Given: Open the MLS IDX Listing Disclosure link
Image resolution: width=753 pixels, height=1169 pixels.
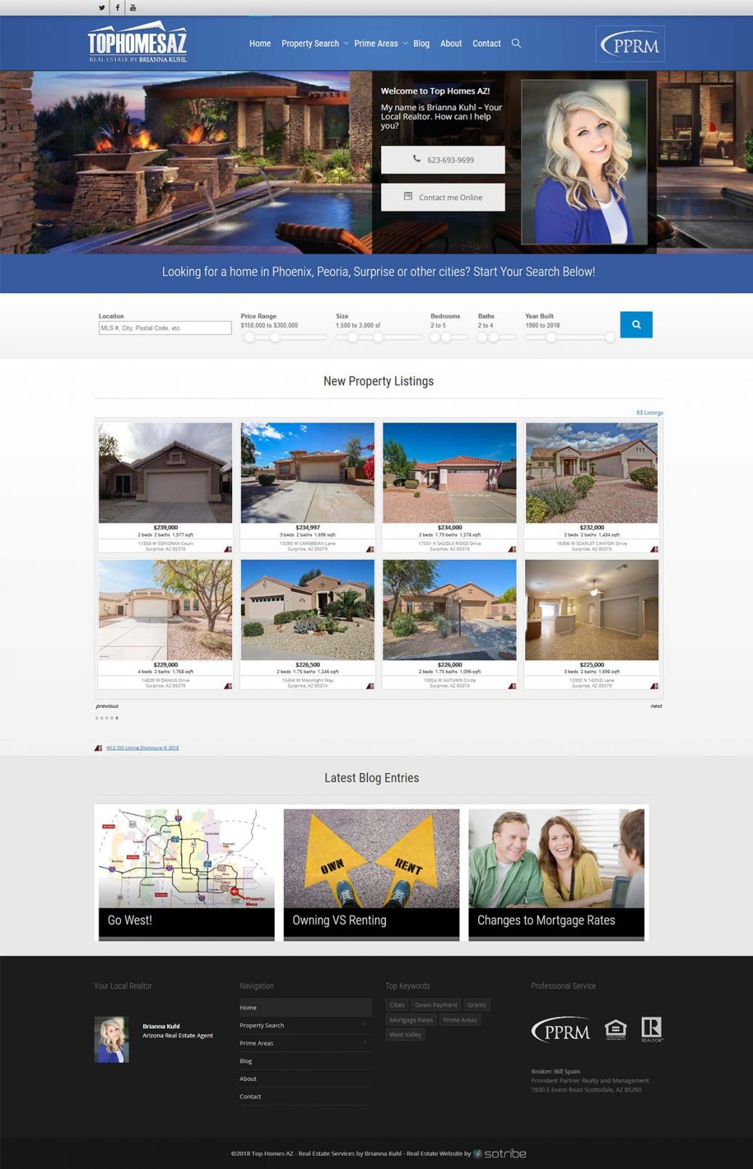Looking at the screenshot, I should (142, 748).
